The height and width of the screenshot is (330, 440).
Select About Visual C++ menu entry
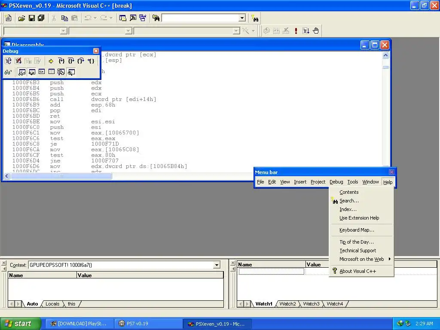pos(357,271)
